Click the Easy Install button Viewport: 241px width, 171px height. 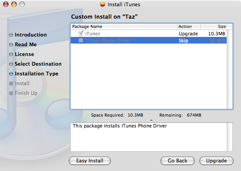coord(90,161)
